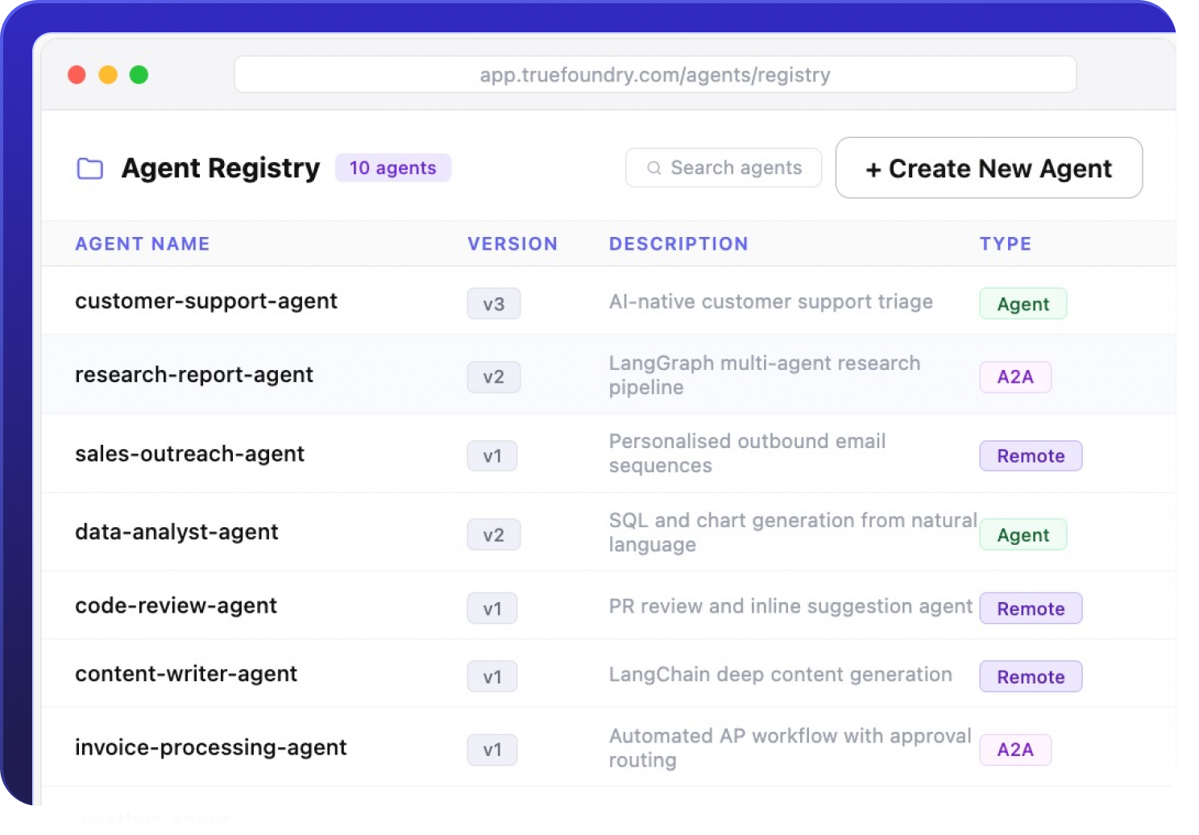Click the Remote tag for content-writer-agent

click(1031, 677)
